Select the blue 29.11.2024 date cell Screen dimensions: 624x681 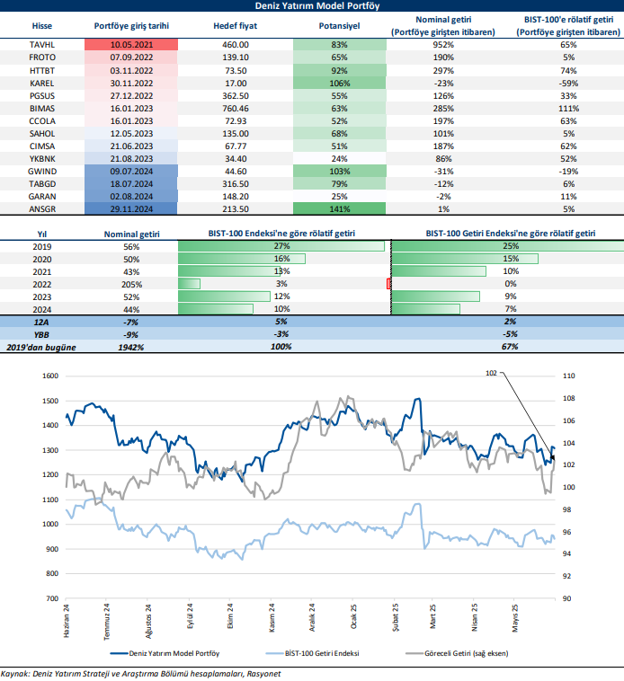click(x=131, y=209)
